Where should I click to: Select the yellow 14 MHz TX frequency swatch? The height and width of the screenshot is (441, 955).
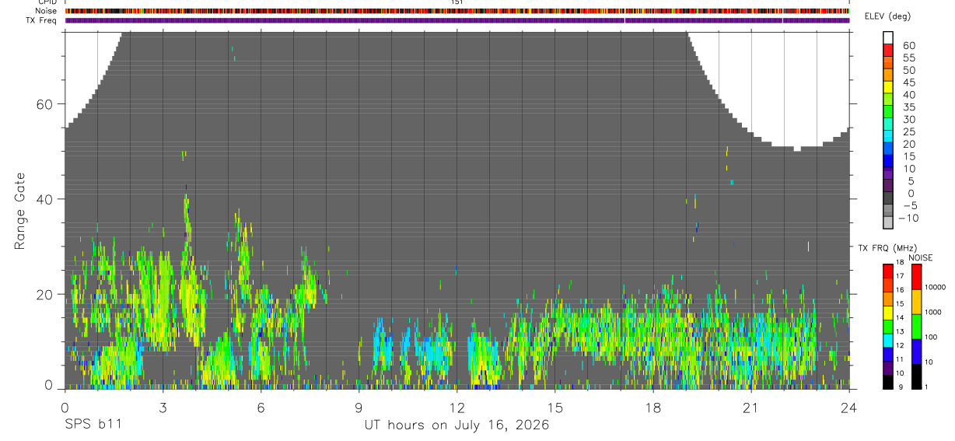[x=888, y=313]
